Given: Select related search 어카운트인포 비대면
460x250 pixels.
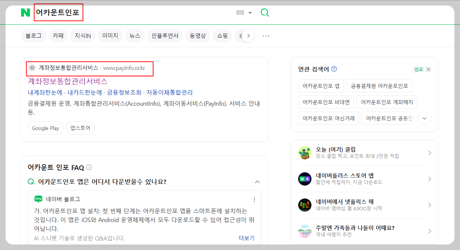Looking at the screenshot, I should click(326, 102).
